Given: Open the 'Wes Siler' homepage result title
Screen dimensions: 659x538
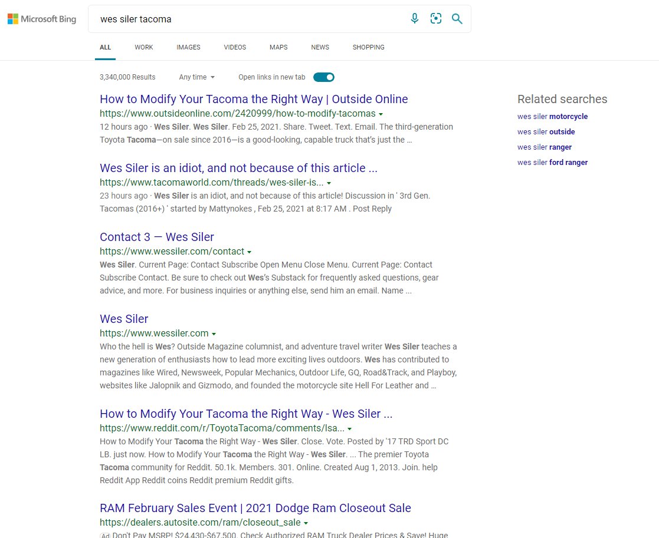Looking at the screenshot, I should pos(124,319).
